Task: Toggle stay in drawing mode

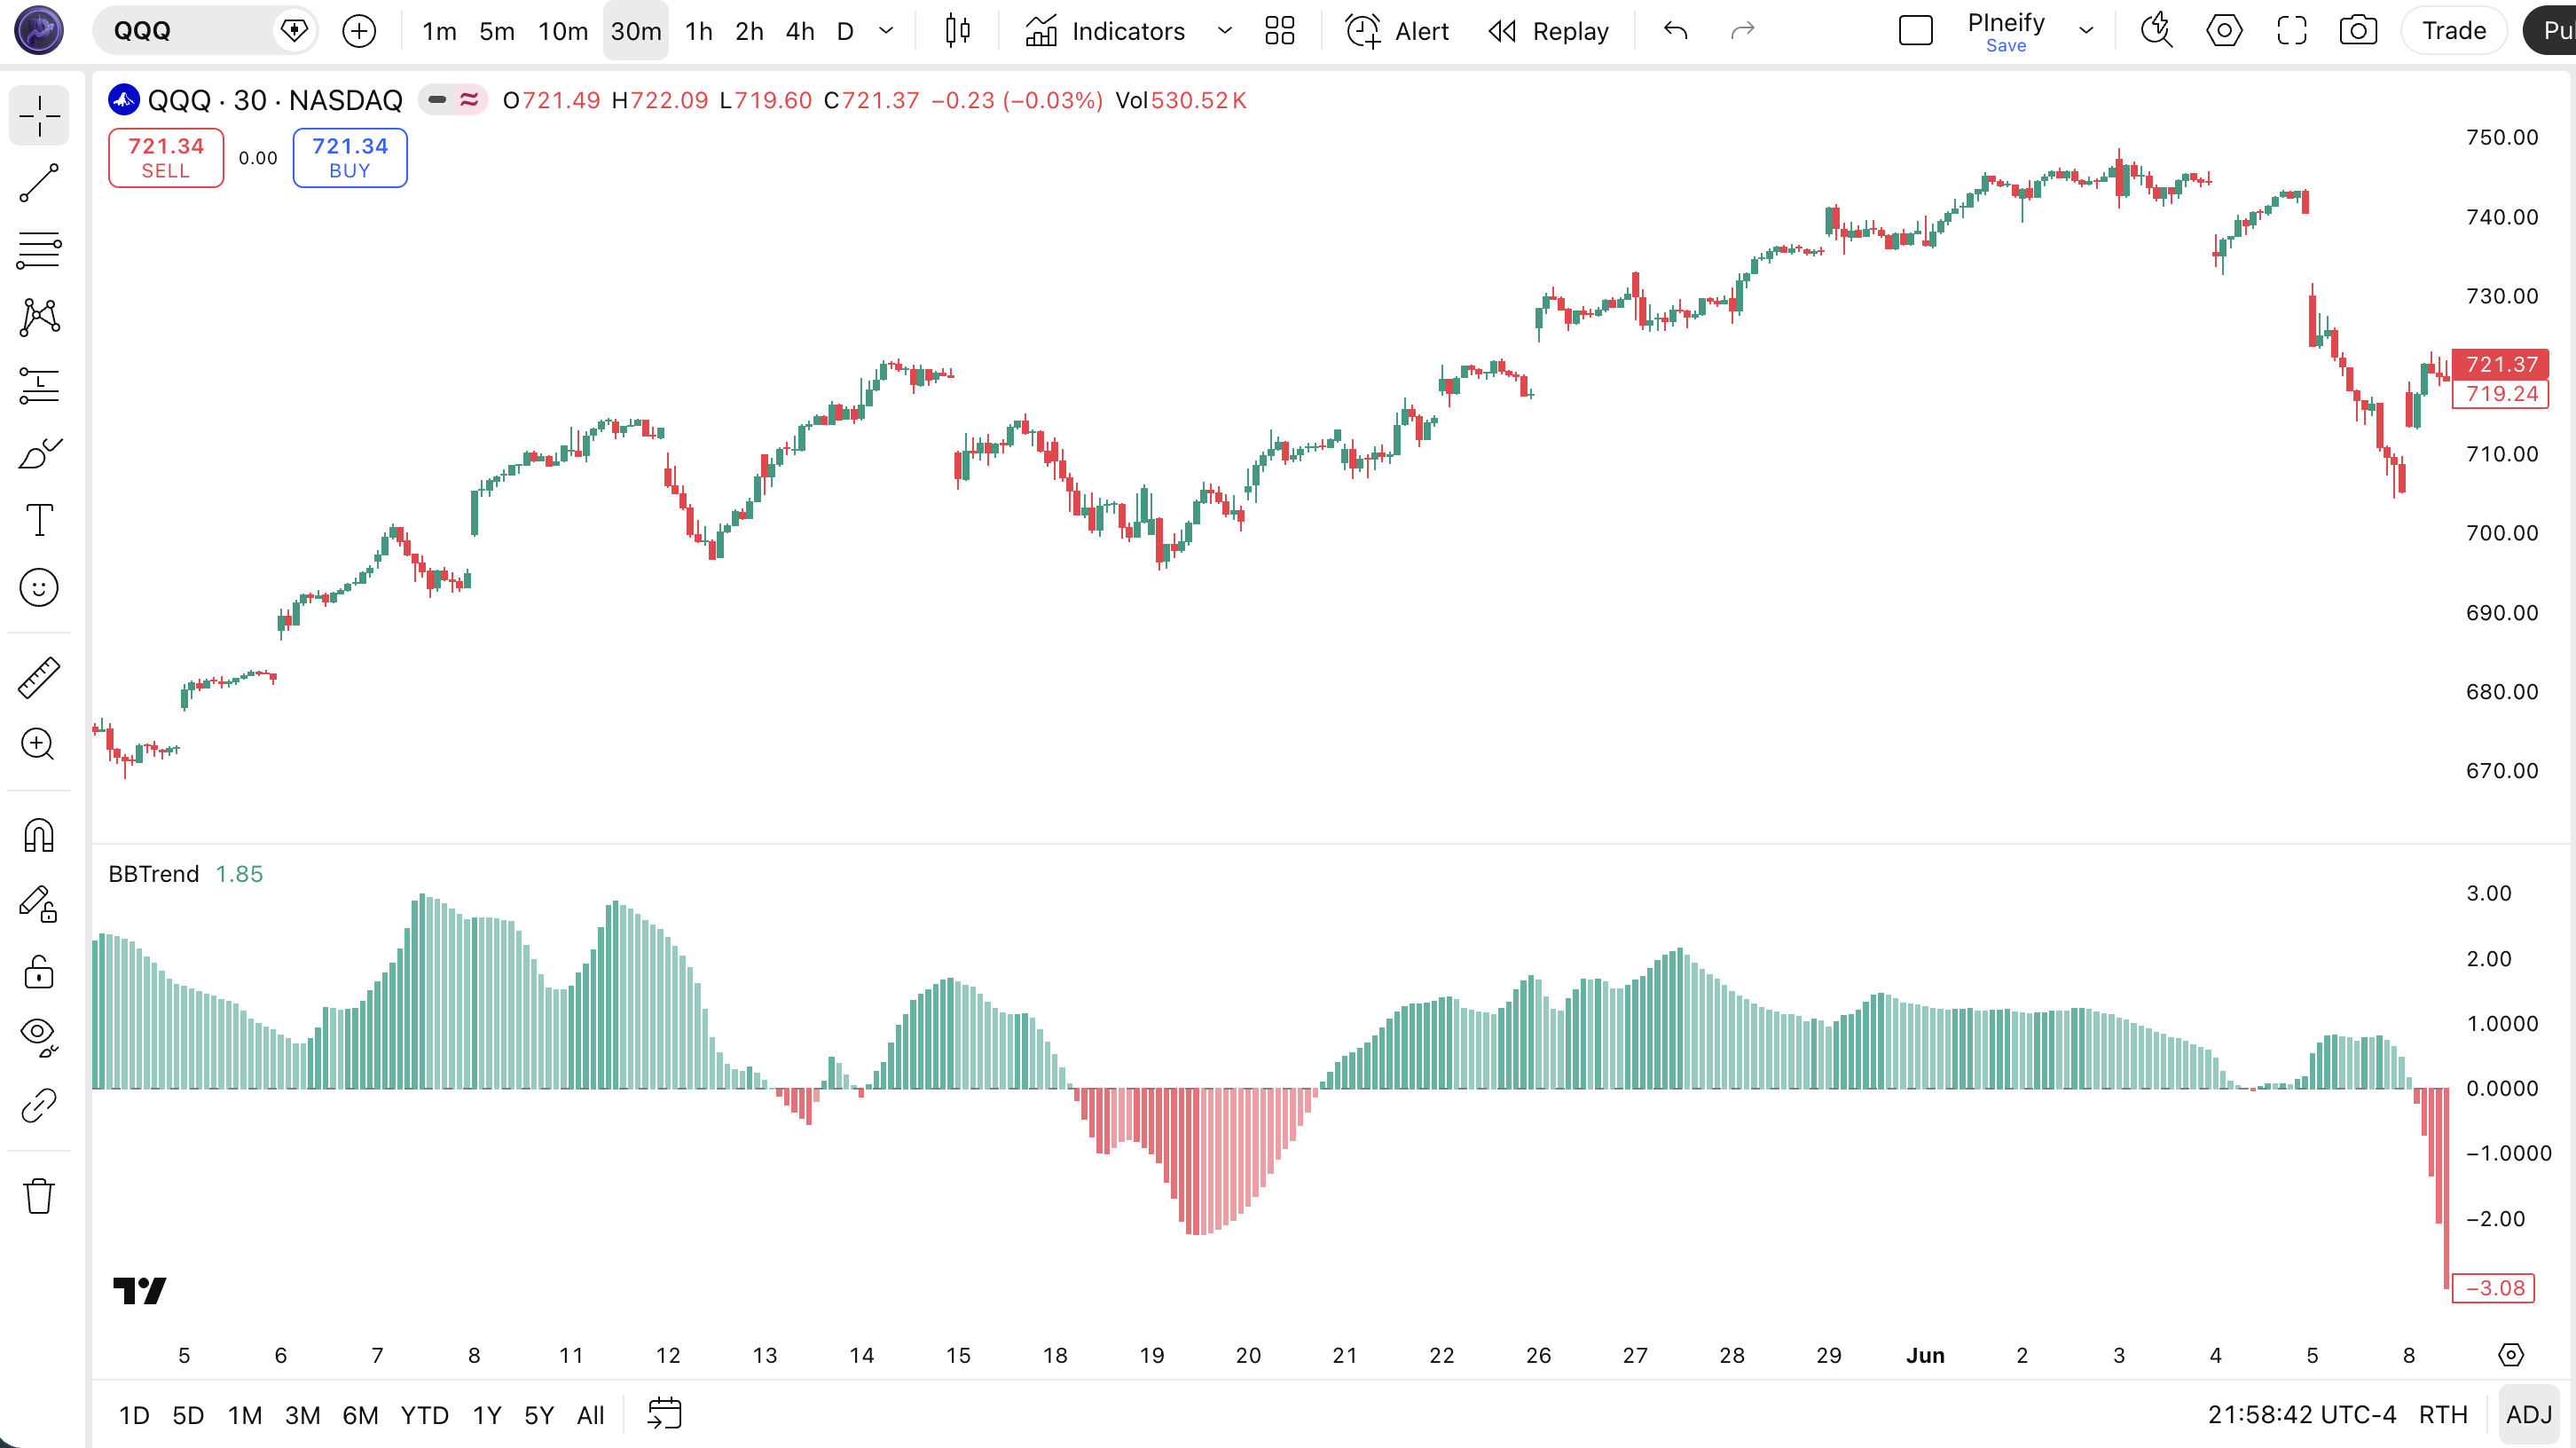Action: coord(39,903)
